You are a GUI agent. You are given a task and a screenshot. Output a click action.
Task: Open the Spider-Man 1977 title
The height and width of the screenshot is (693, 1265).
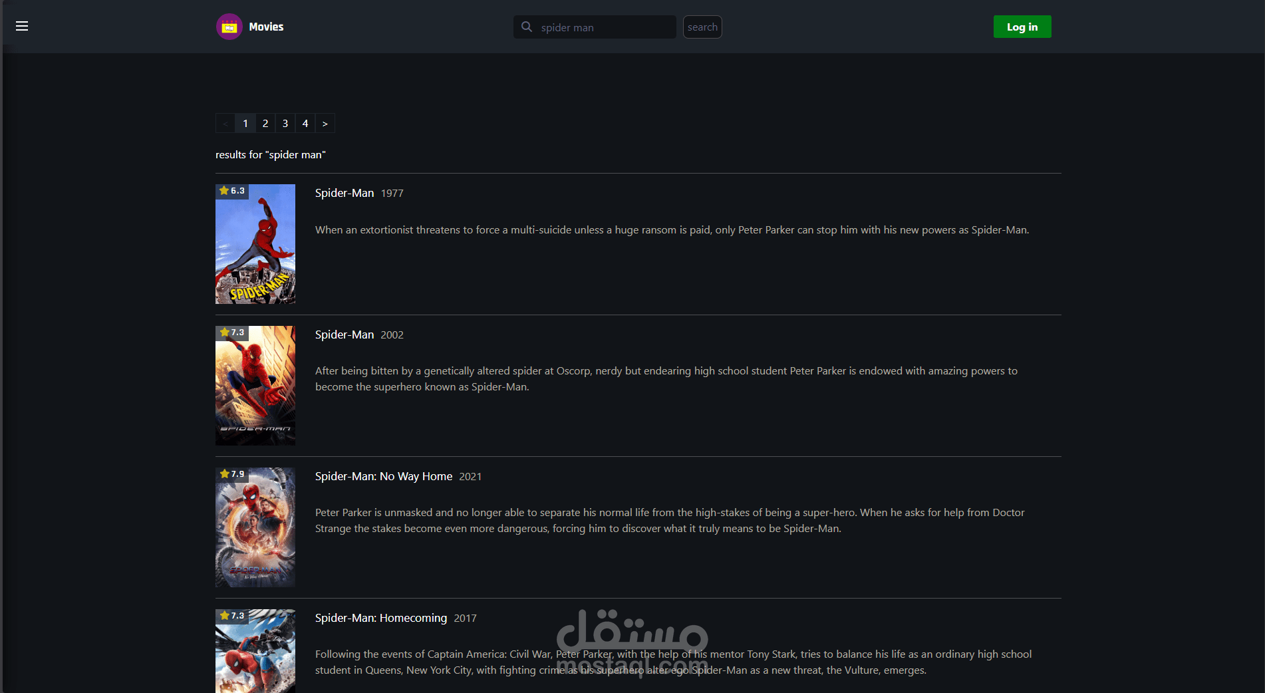click(x=345, y=193)
